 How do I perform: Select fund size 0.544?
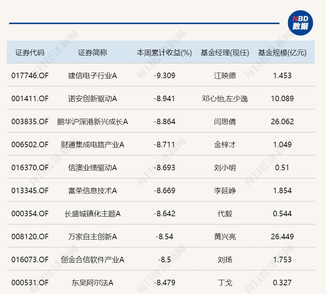pyautogui.click(x=282, y=214)
